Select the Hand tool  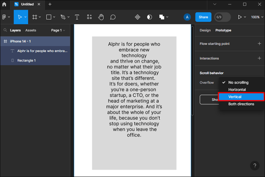pyautogui.click(x=101, y=17)
